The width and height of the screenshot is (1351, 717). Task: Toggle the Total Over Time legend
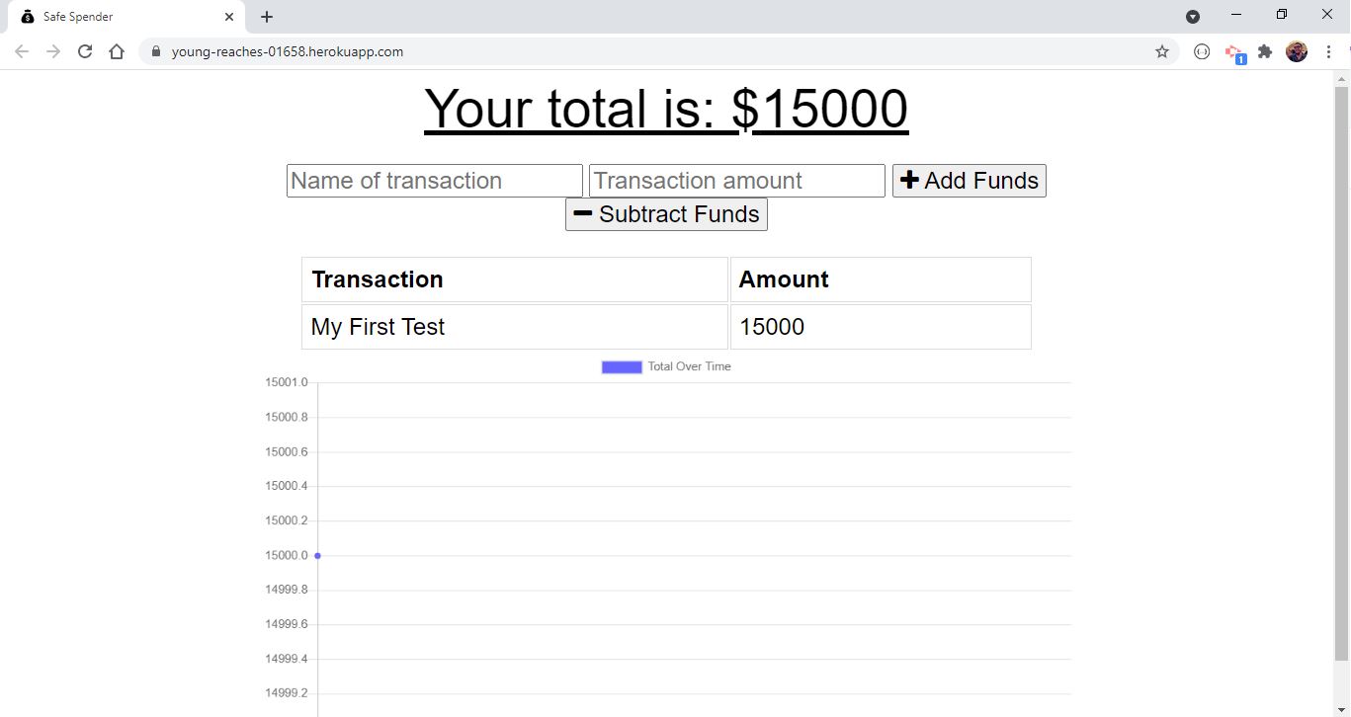coord(689,366)
